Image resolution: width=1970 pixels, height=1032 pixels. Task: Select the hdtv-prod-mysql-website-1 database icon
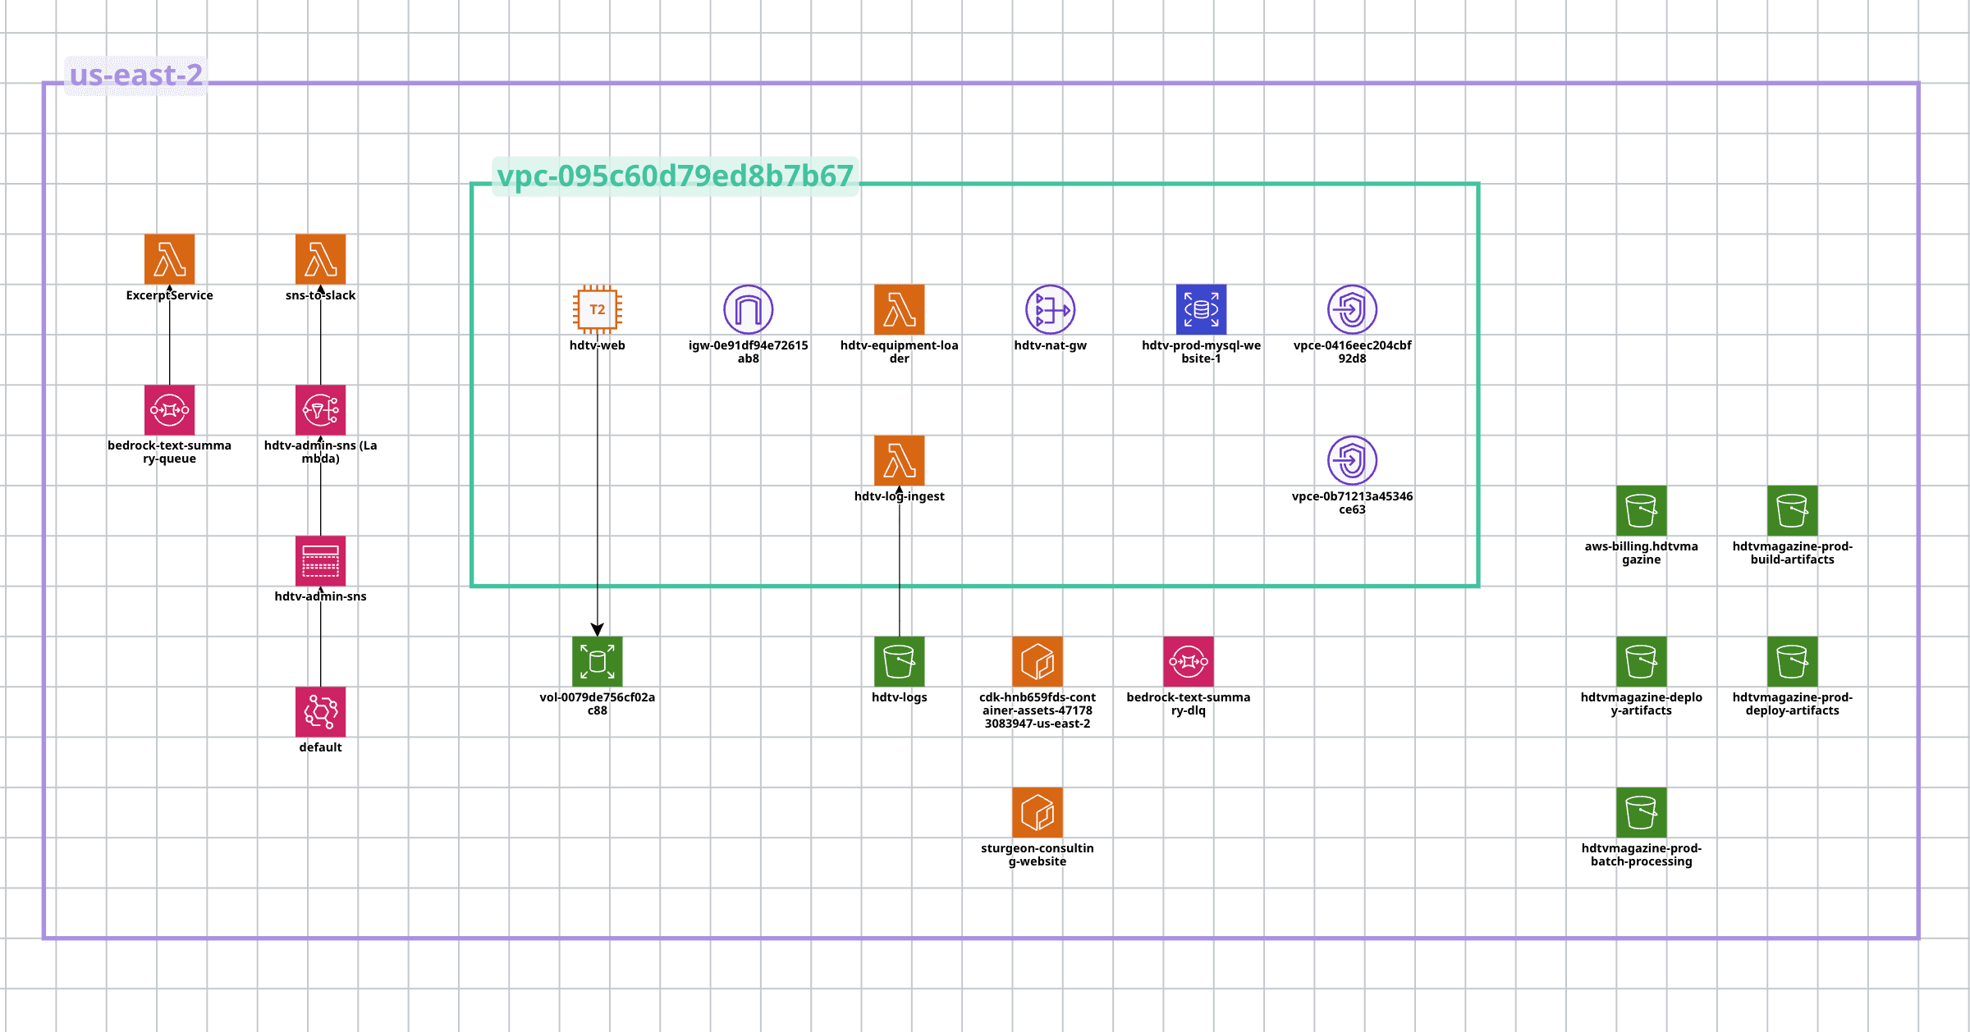pyautogui.click(x=1201, y=310)
